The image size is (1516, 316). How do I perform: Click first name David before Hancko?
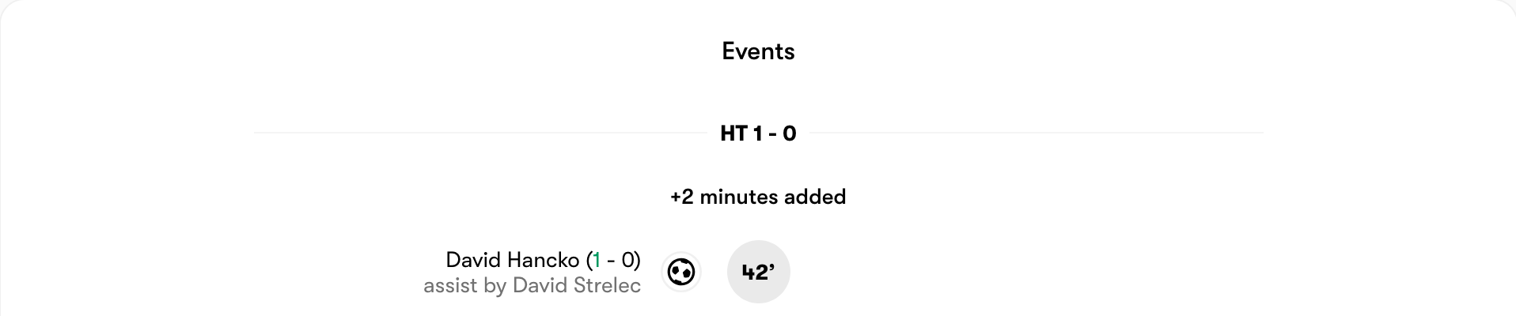coord(473,260)
